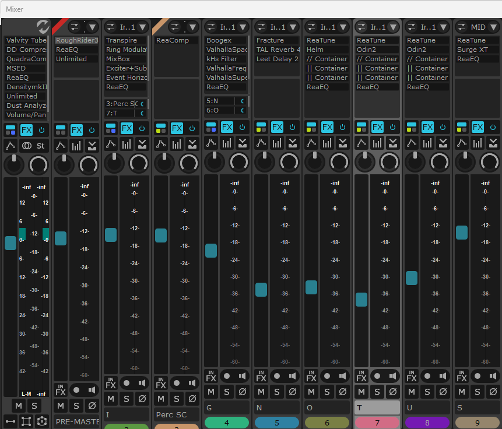Image resolution: width=502 pixels, height=429 pixels.
Task: Mute the Perc SC track
Action: tap(161, 399)
